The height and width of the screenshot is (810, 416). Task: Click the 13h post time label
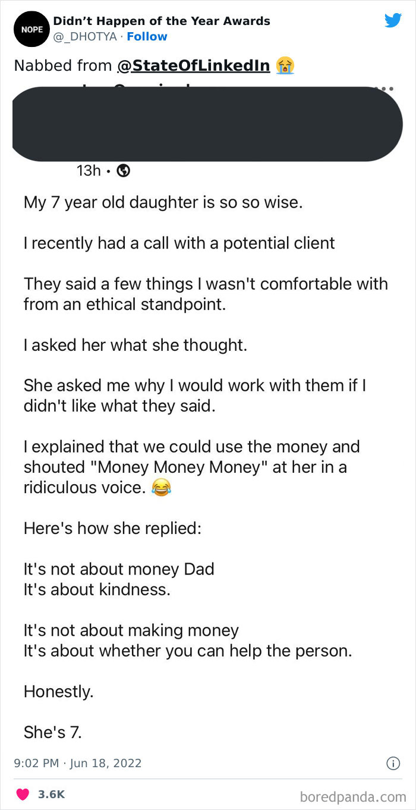pyautogui.click(x=89, y=171)
